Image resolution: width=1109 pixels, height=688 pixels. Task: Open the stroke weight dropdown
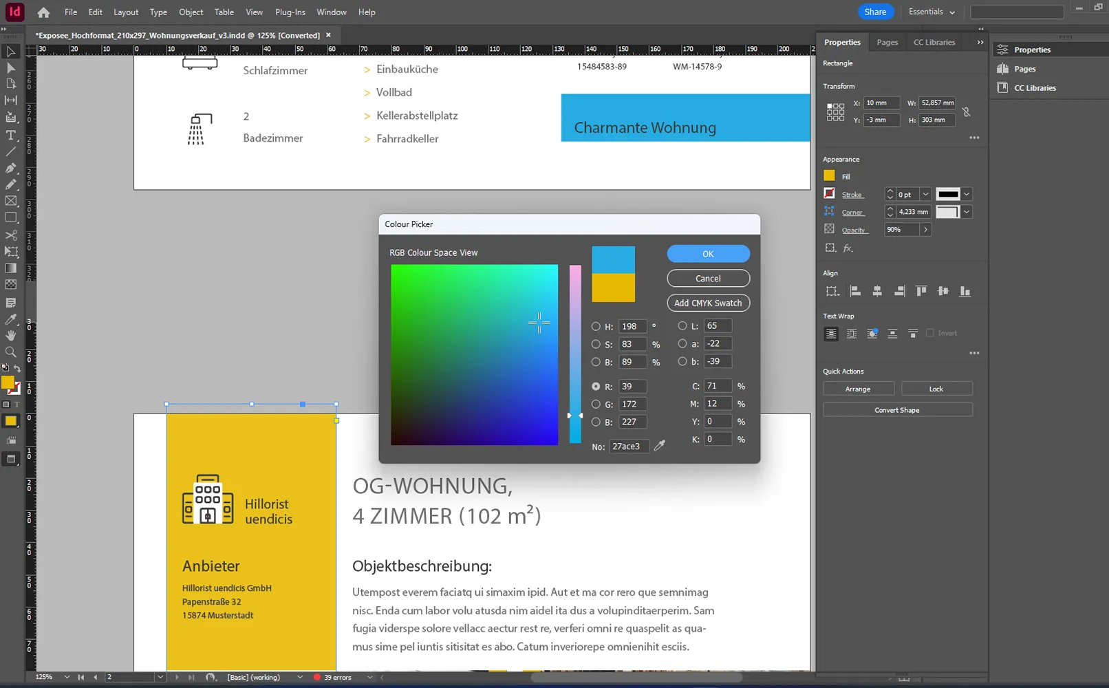(925, 195)
